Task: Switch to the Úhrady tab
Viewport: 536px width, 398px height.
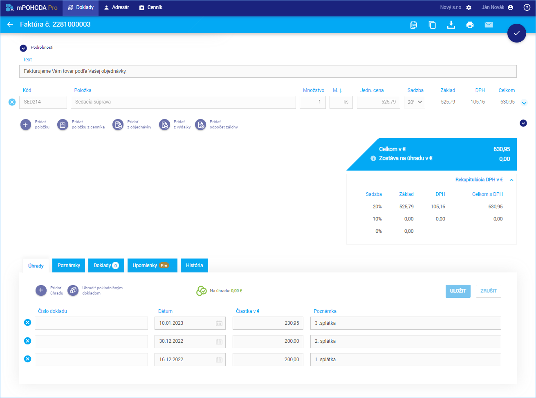Action: [36, 266]
